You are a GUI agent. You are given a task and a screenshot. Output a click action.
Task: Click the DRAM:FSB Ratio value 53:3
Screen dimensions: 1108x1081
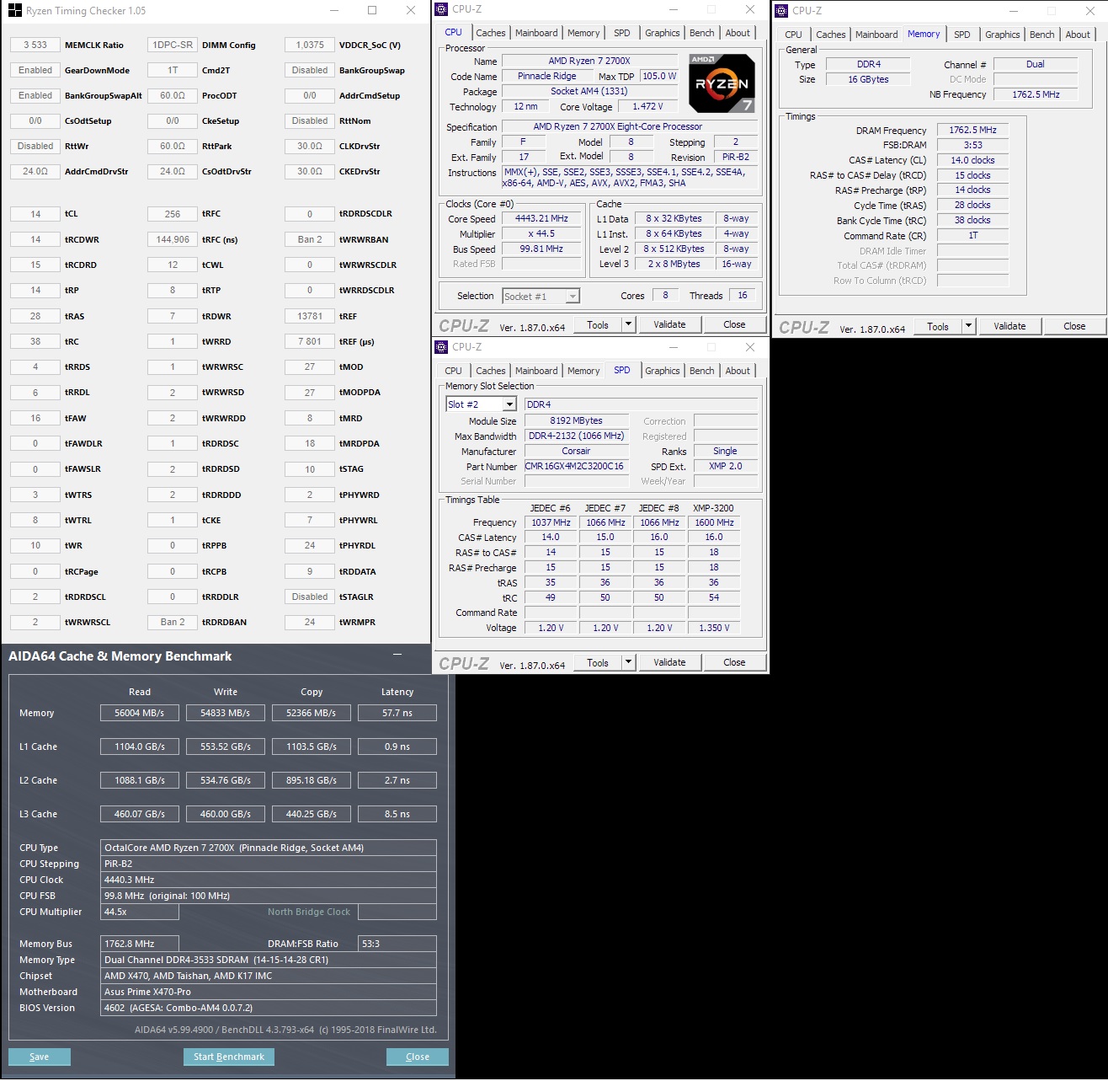(397, 944)
